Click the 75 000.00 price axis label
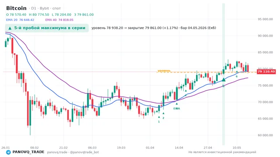The height and width of the screenshot is (157, 280). click(x=266, y=85)
